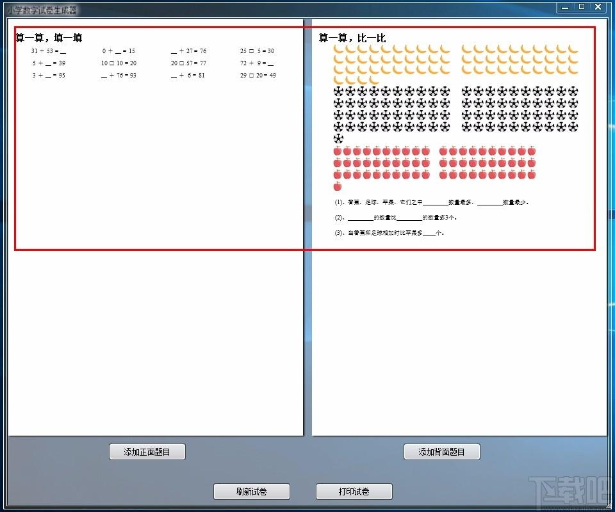Click the equation 29 □ 20 = 49

coord(258,76)
